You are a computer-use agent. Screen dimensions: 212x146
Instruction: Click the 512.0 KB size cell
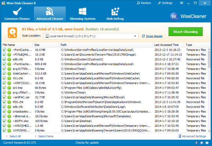[40, 73]
